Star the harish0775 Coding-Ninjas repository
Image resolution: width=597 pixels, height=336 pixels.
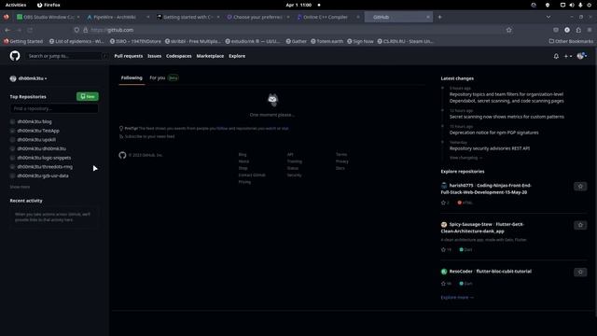click(580, 187)
